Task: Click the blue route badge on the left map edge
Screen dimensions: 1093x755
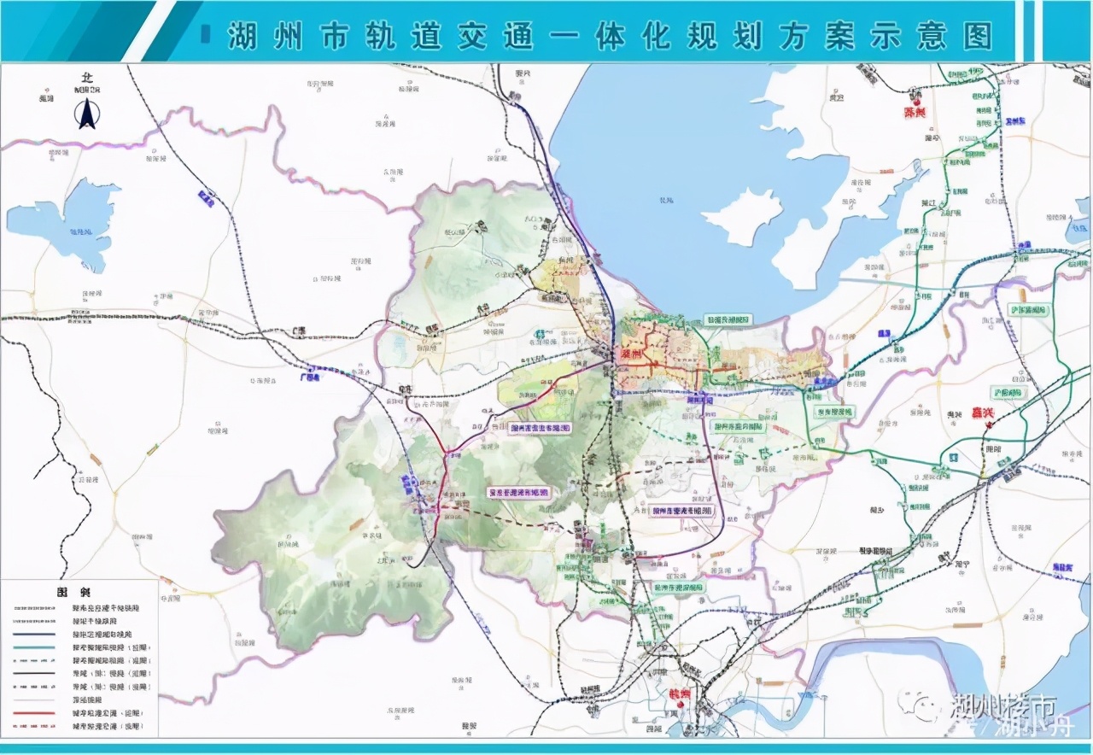Action: pyautogui.click(x=205, y=198)
